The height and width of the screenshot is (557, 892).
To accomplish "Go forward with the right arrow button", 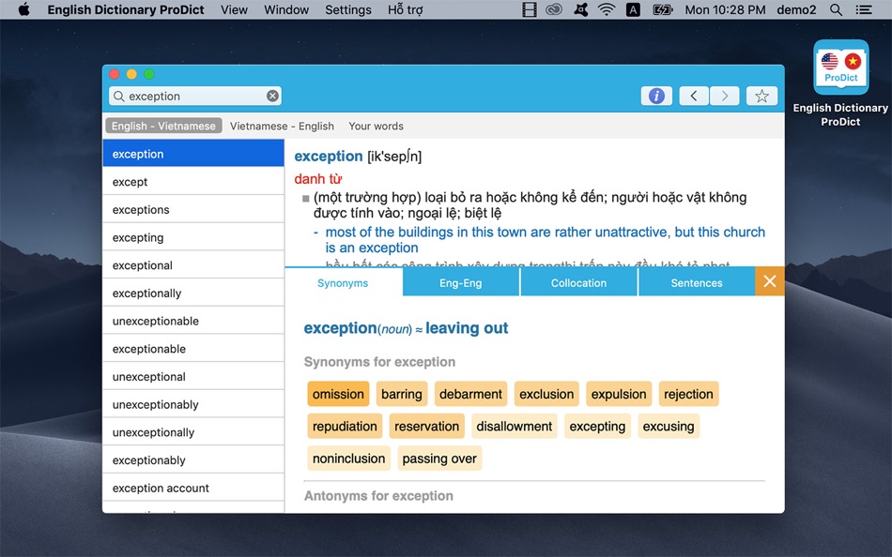I will pos(724,96).
